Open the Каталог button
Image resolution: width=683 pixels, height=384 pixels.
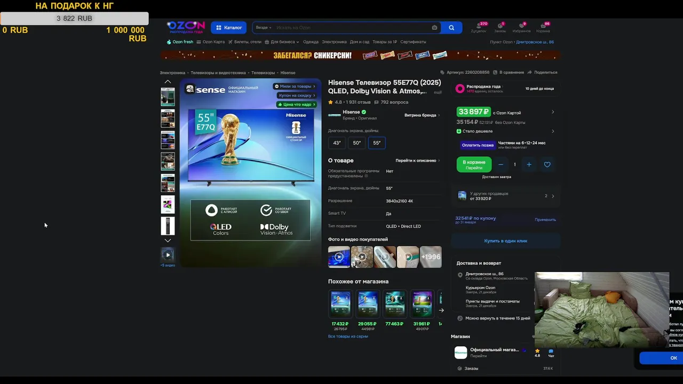(x=229, y=28)
